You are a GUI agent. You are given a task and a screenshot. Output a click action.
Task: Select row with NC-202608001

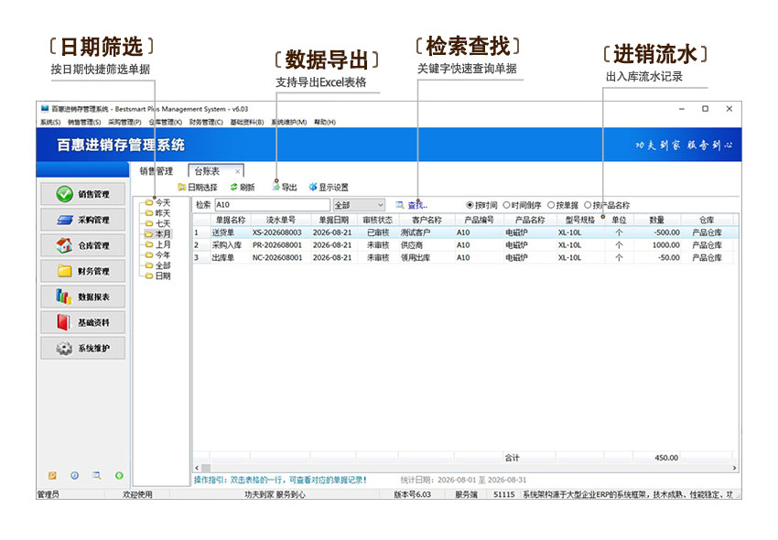point(465,257)
